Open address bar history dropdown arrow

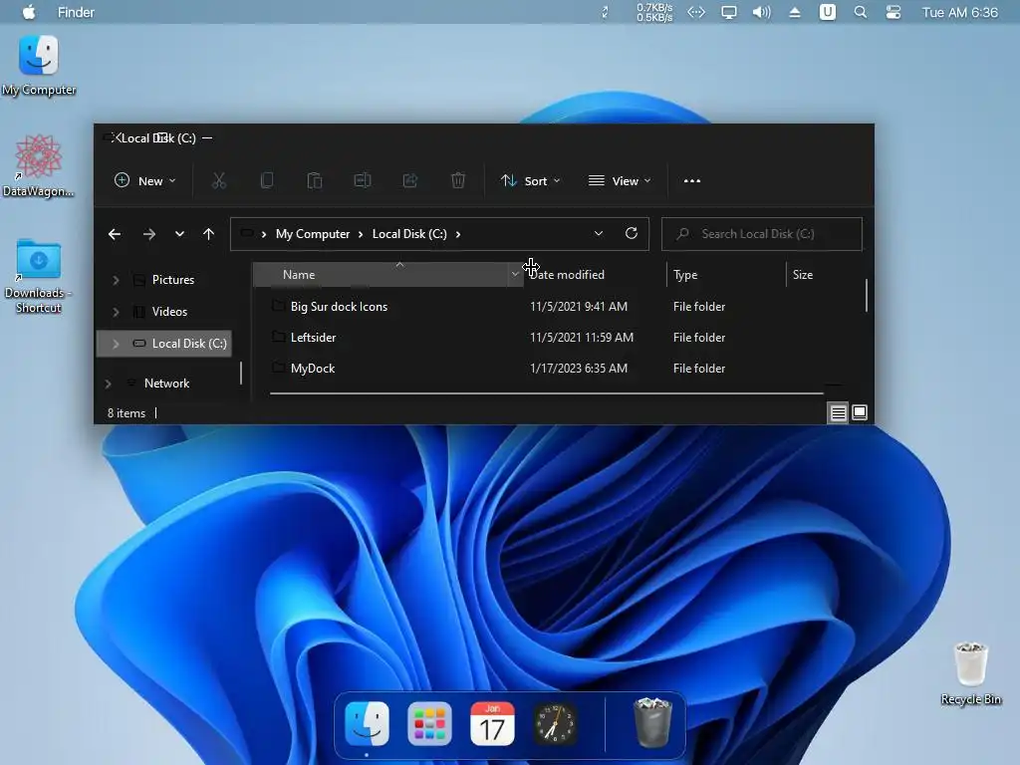click(599, 233)
